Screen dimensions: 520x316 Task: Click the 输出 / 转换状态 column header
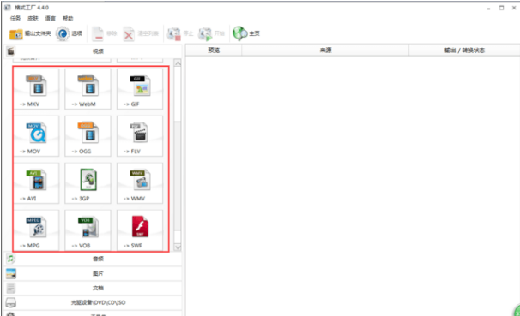point(464,51)
